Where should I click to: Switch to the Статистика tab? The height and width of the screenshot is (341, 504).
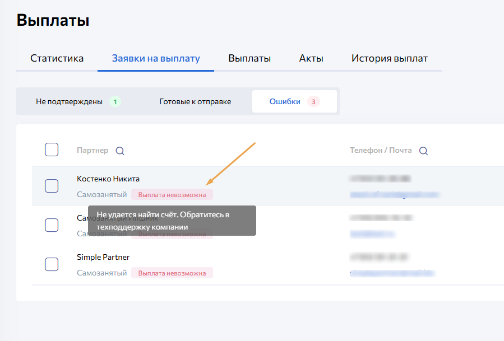[57, 58]
